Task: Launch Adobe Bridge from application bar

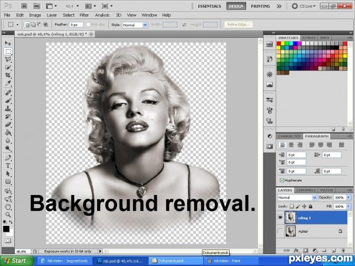Action: pyautogui.click(x=24, y=6)
